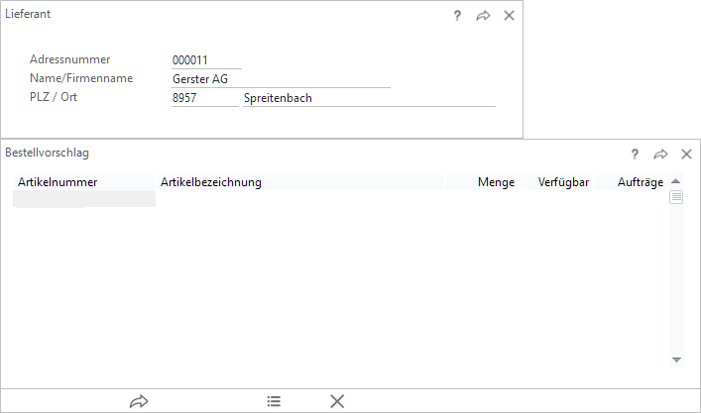Screen dimensions: 701x413
Task: Focus the PLZ field containing 8957
Action: (203, 98)
